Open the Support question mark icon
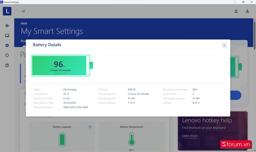This screenshot has height=152, width=256. point(7,65)
